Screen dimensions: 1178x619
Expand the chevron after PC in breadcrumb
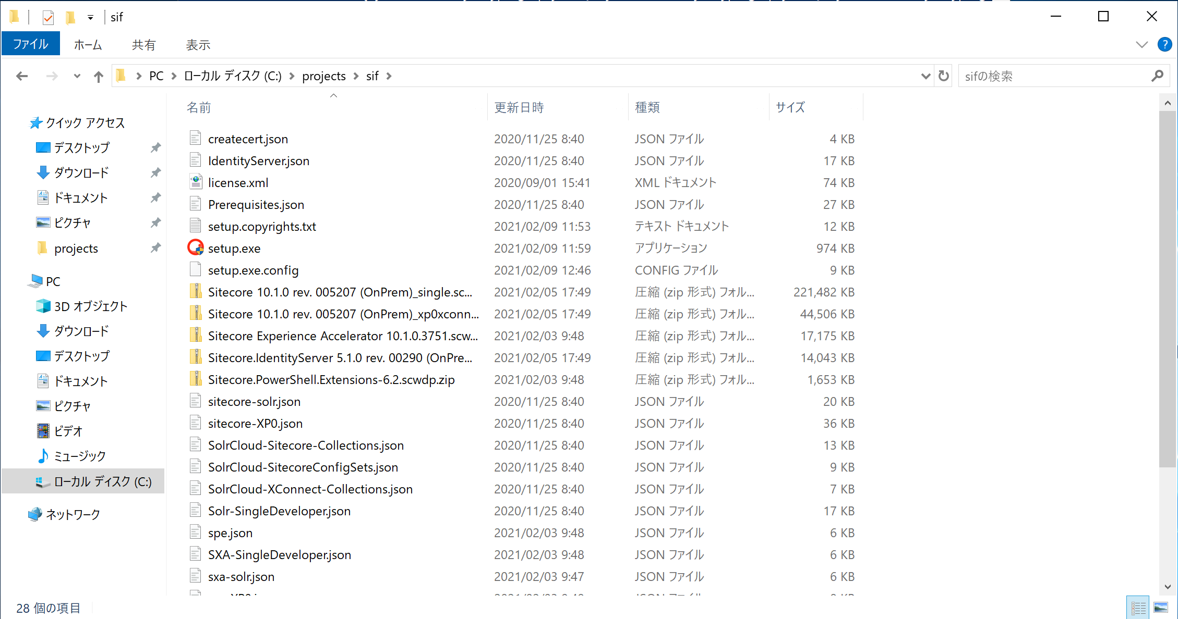pos(174,76)
